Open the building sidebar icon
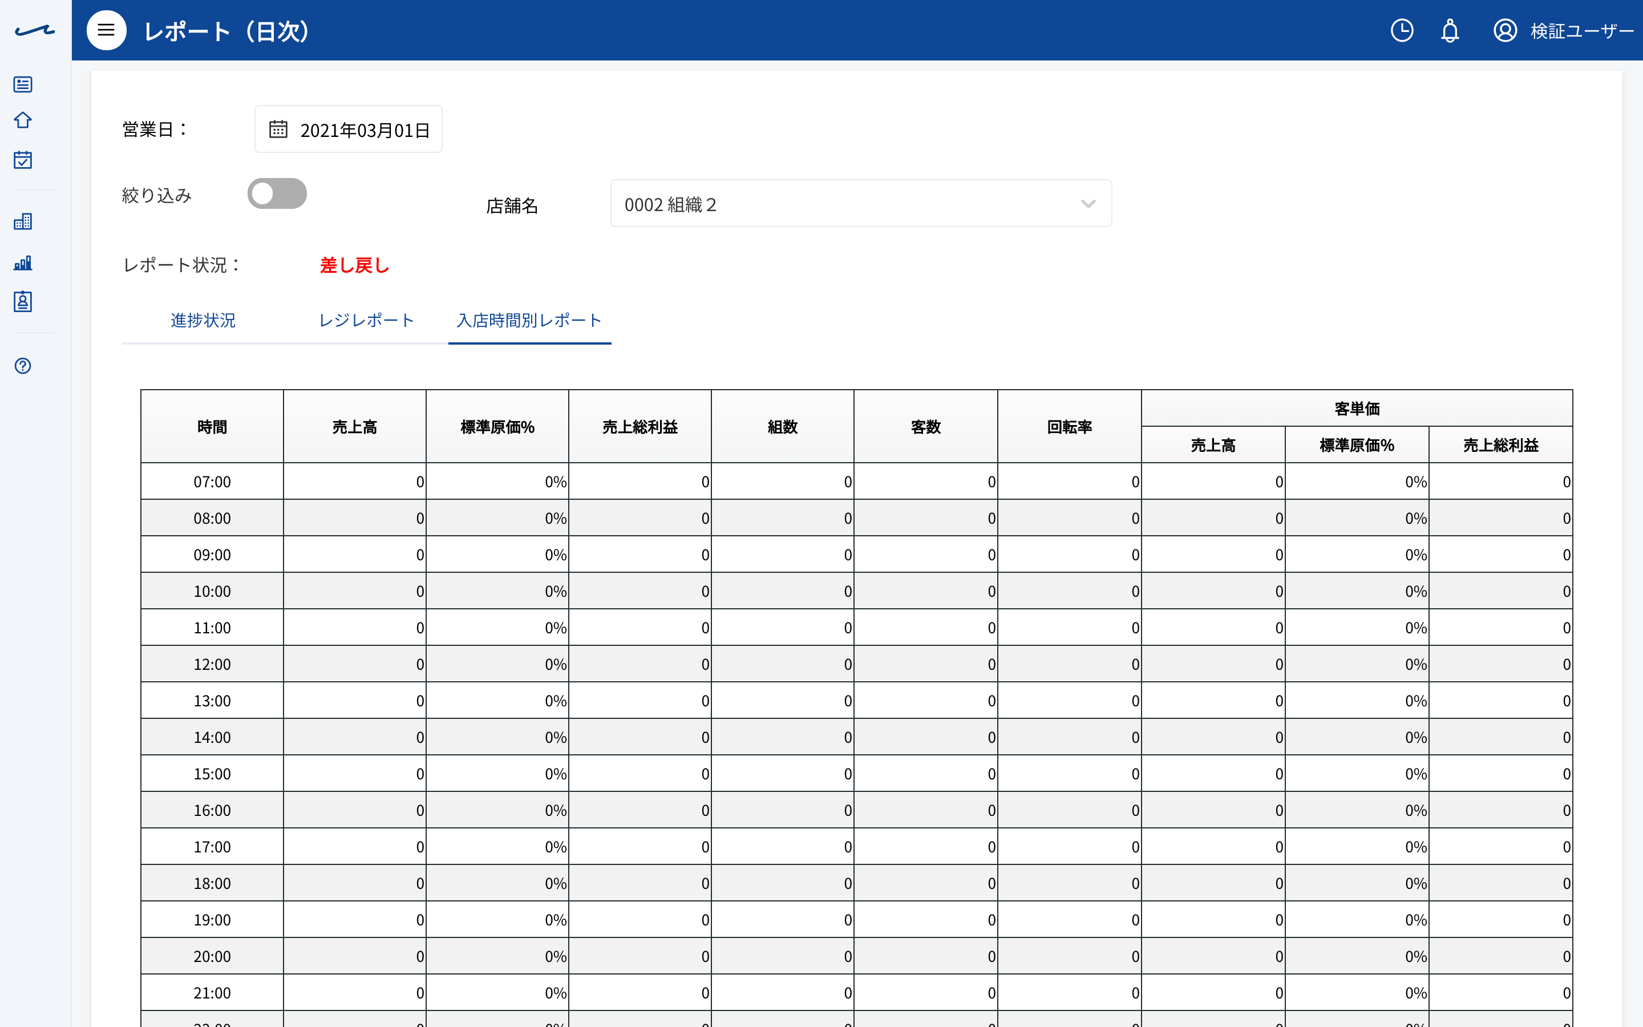The width and height of the screenshot is (1643, 1027). point(23,221)
